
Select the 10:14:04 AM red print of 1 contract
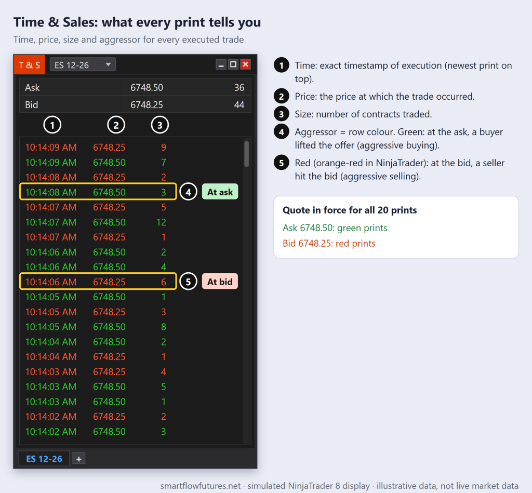[96, 356]
